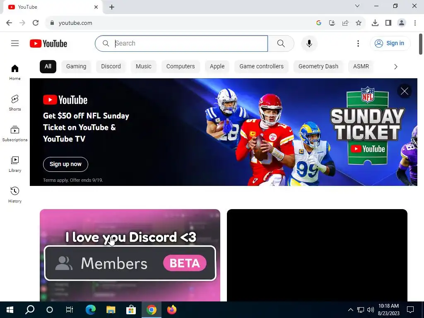The height and width of the screenshot is (318, 424).
Task: Open the I love you Discord video thumbnail
Action: click(x=130, y=255)
